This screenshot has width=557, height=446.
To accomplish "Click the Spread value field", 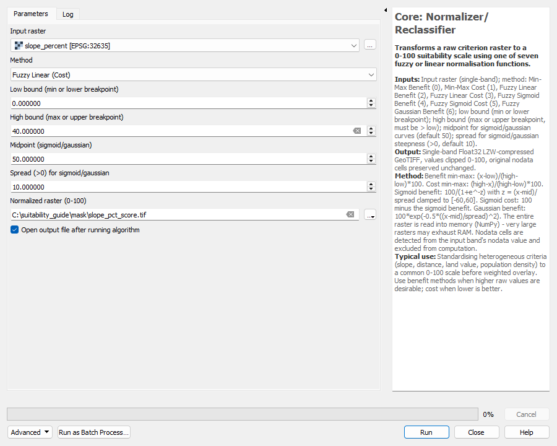I will coord(188,186).
